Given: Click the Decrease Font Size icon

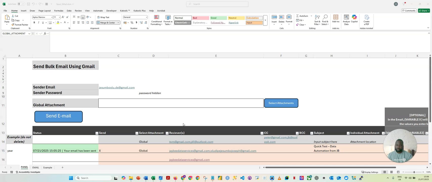Looking at the screenshot, I should (67, 17).
